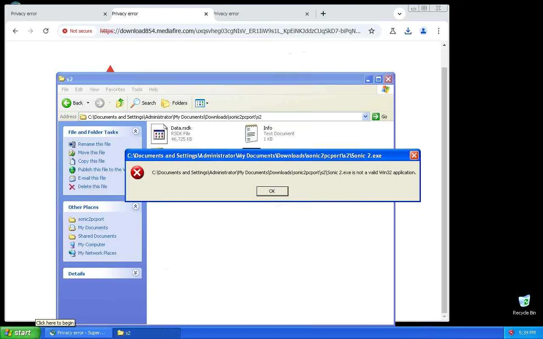The height and width of the screenshot is (339, 543).
Task: Open My Network Places link
Action: (97, 253)
